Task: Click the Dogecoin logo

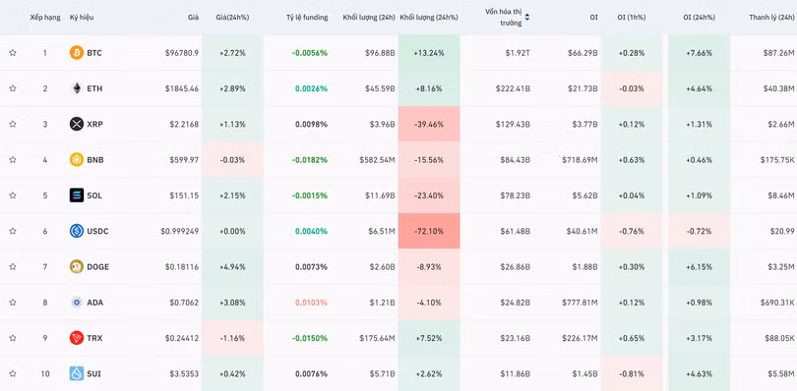Action: [x=77, y=266]
